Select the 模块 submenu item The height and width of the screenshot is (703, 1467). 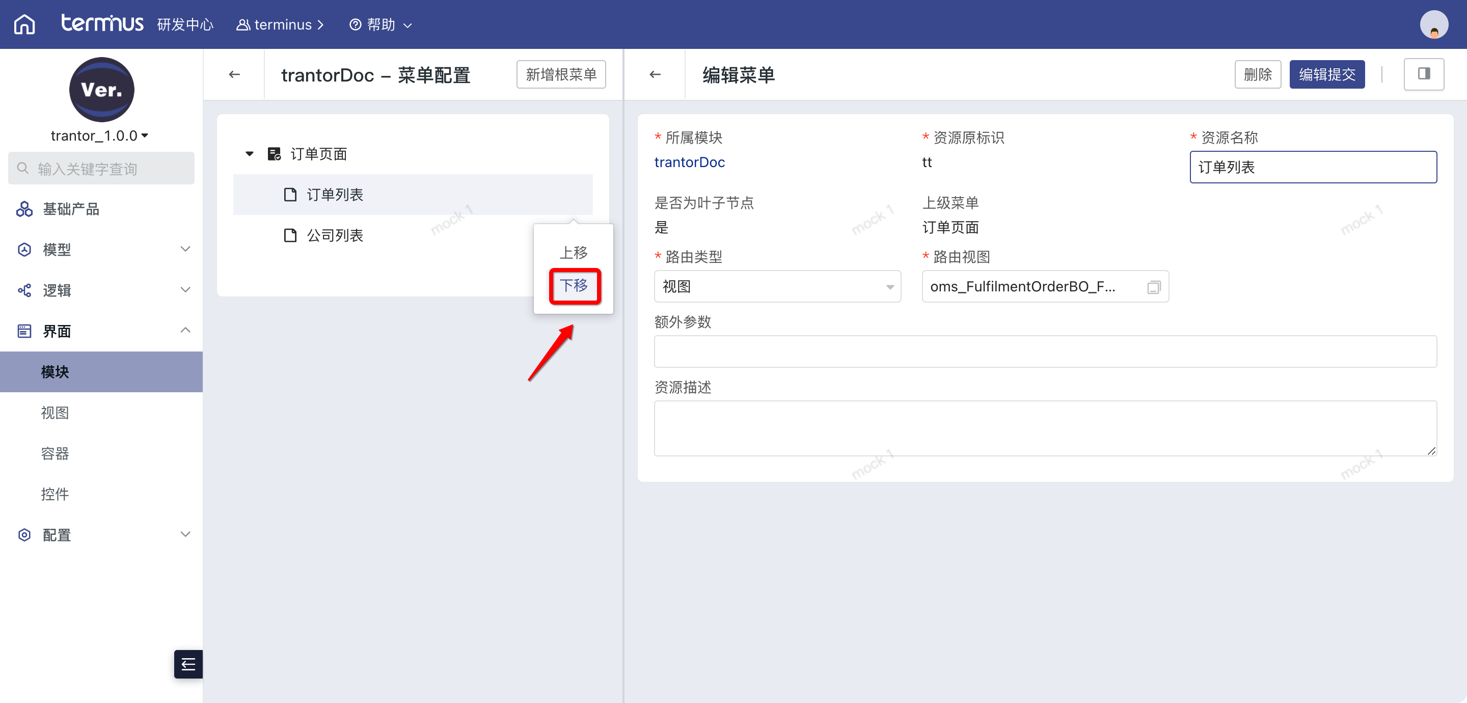[101, 371]
